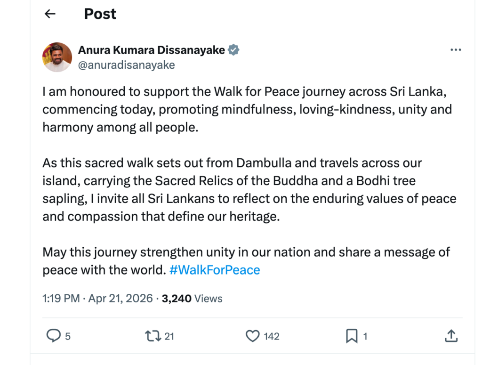Click the reply count of 5
The height and width of the screenshot is (365, 482).
click(x=68, y=336)
